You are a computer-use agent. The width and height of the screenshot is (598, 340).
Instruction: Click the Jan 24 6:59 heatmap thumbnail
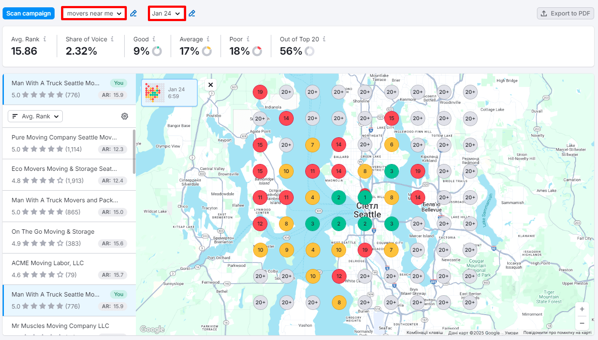tap(169, 93)
